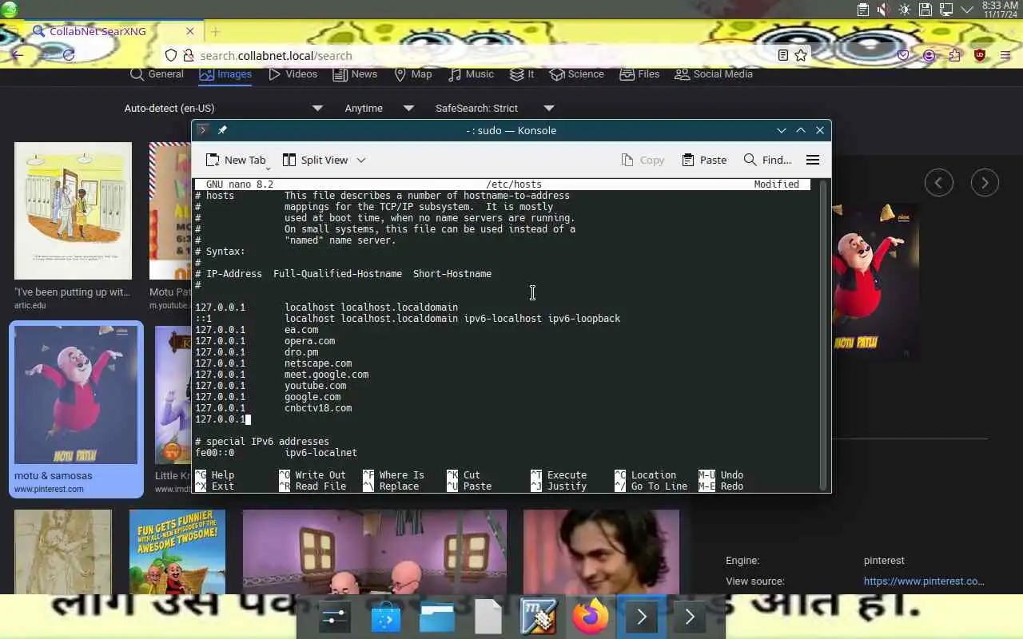Viewport: 1023px width, 639px height.
Task: Open a new Firefox tab
Action: click(x=215, y=31)
